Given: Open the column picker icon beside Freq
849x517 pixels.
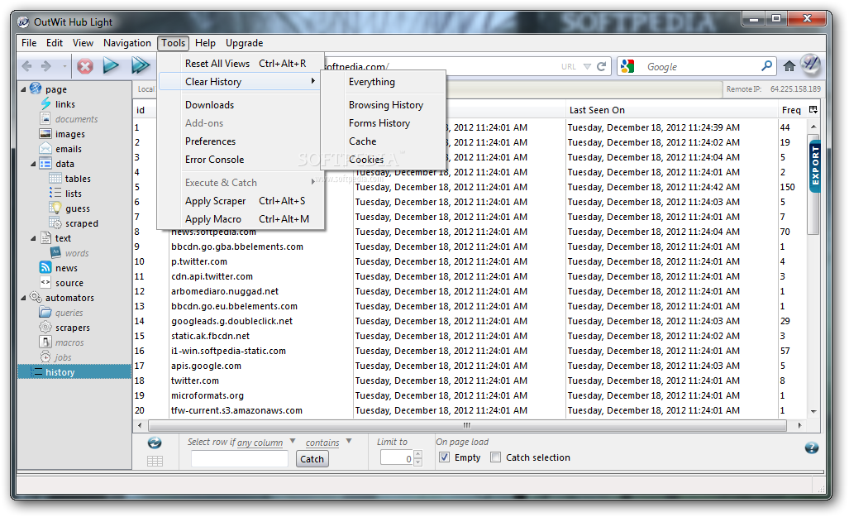Looking at the screenshot, I should [813, 109].
